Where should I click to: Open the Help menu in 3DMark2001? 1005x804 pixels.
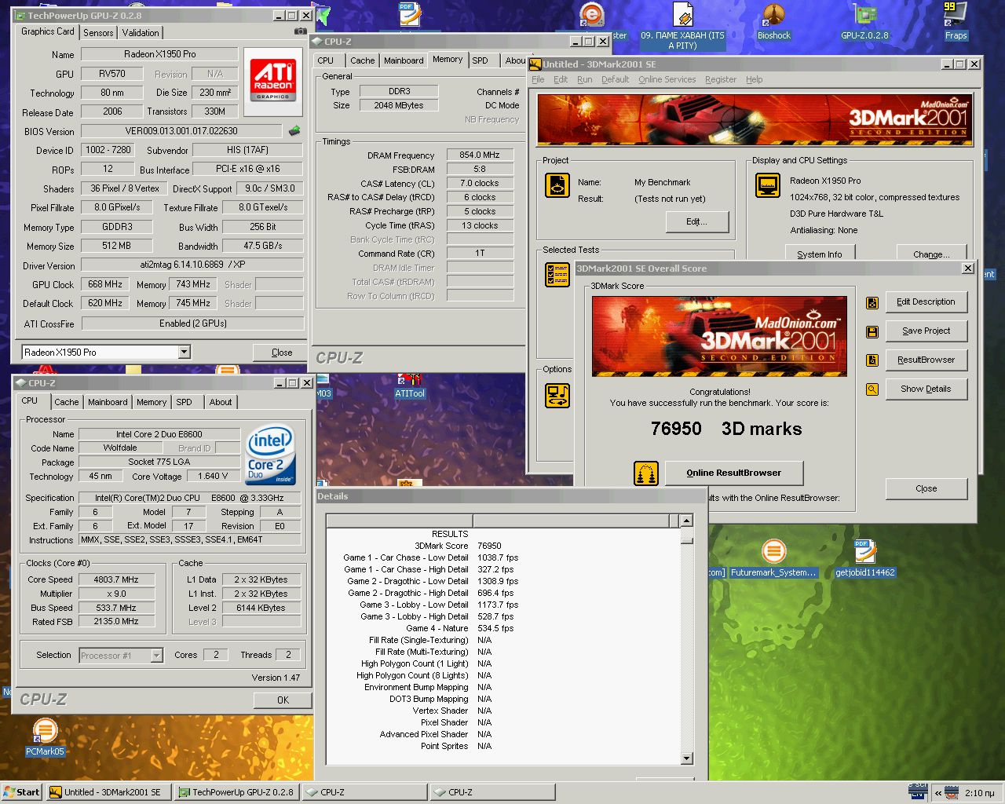(x=754, y=79)
